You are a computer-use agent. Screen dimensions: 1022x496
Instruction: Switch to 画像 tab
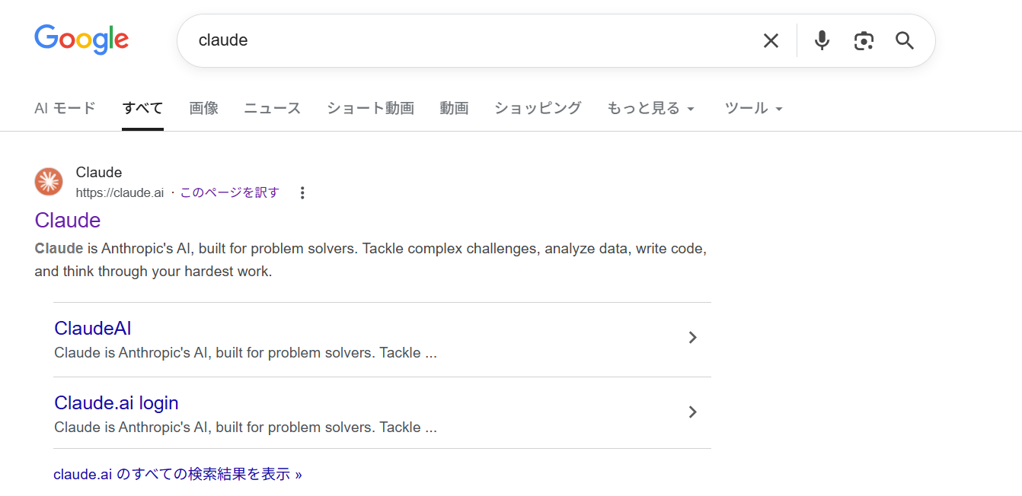204,108
